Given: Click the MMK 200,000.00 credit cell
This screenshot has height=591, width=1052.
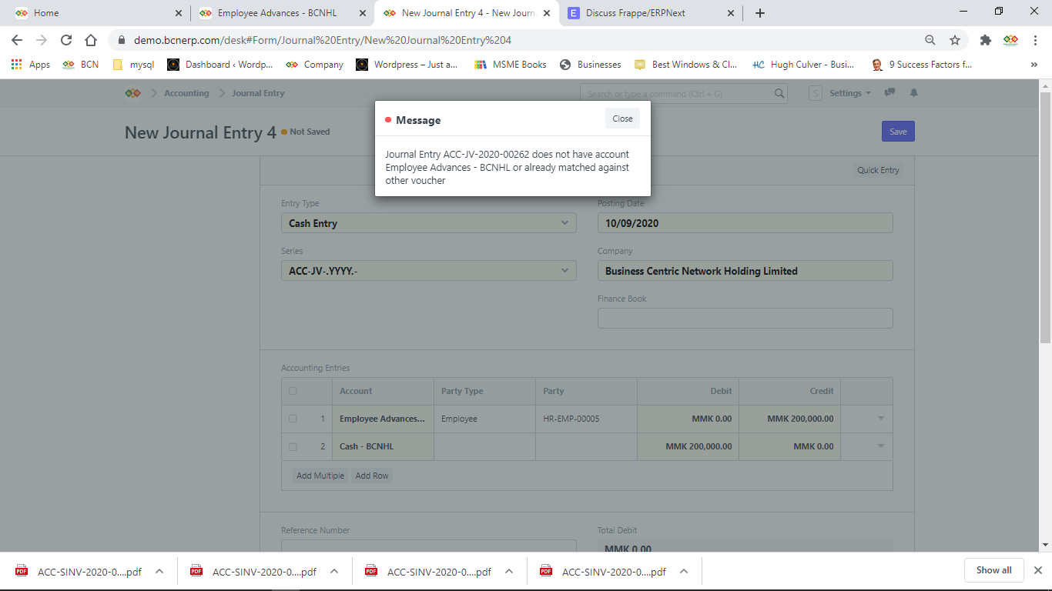Looking at the screenshot, I should 789,419.
